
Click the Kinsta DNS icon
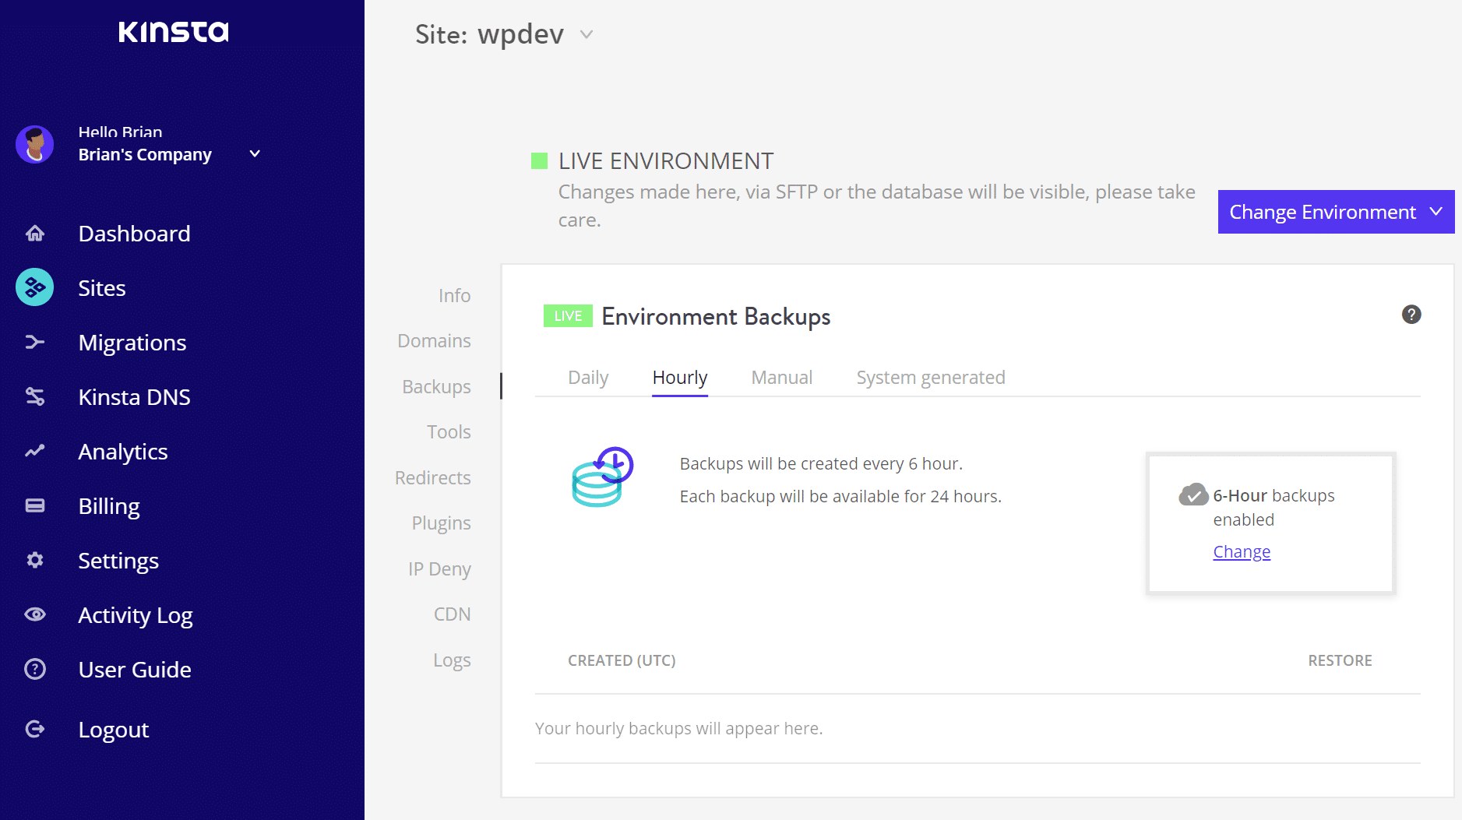pos(35,396)
